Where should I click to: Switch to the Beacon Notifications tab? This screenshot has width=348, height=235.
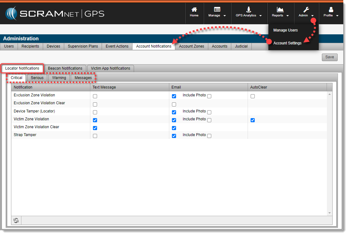65,68
